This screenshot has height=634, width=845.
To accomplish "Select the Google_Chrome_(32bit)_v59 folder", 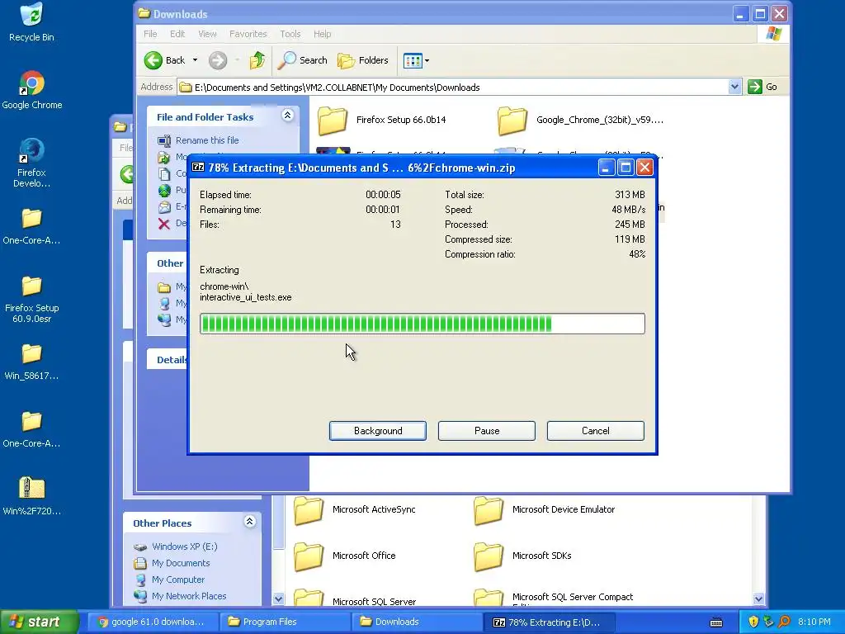I will pos(580,120).
